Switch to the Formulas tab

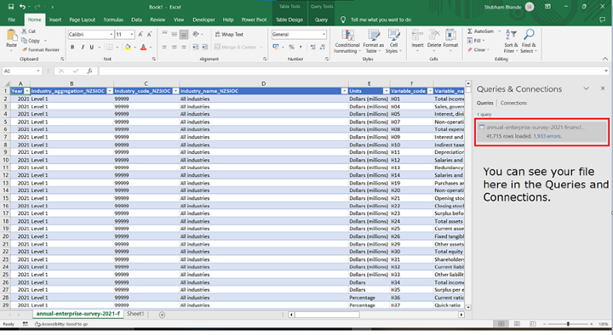pyautogui.click(x=113, y=20)
